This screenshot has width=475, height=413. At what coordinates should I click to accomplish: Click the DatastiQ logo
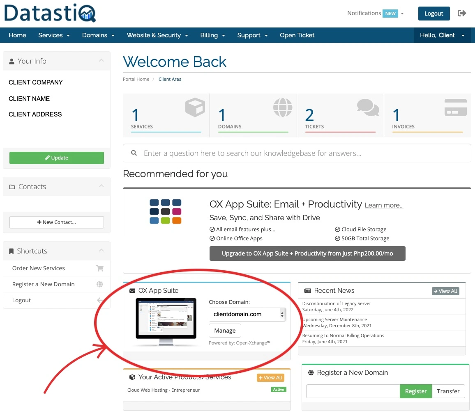tap(50, 13)
